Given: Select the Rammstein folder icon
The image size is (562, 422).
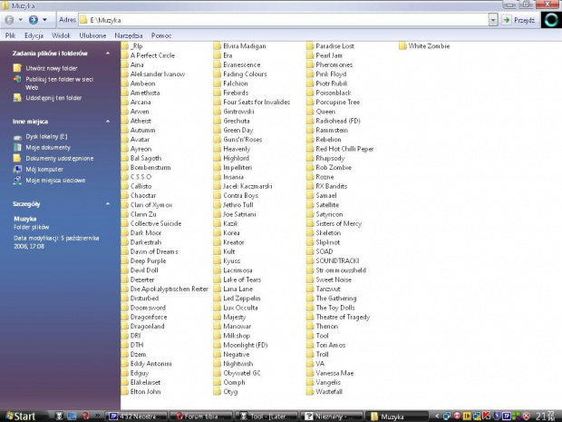Looking at the screenshot, I should point(310,130).
